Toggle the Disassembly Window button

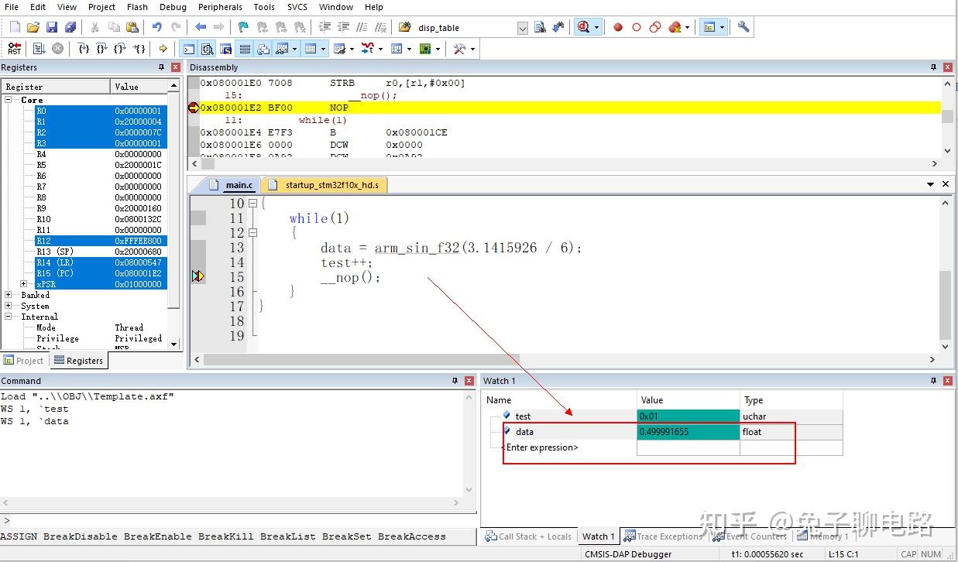pos(208,48)
